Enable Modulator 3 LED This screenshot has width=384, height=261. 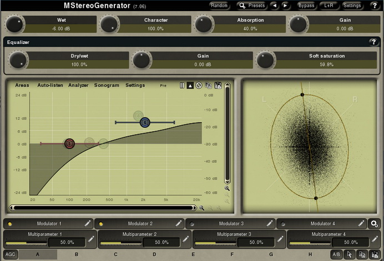pyautogui.click(x=192, y=224)
